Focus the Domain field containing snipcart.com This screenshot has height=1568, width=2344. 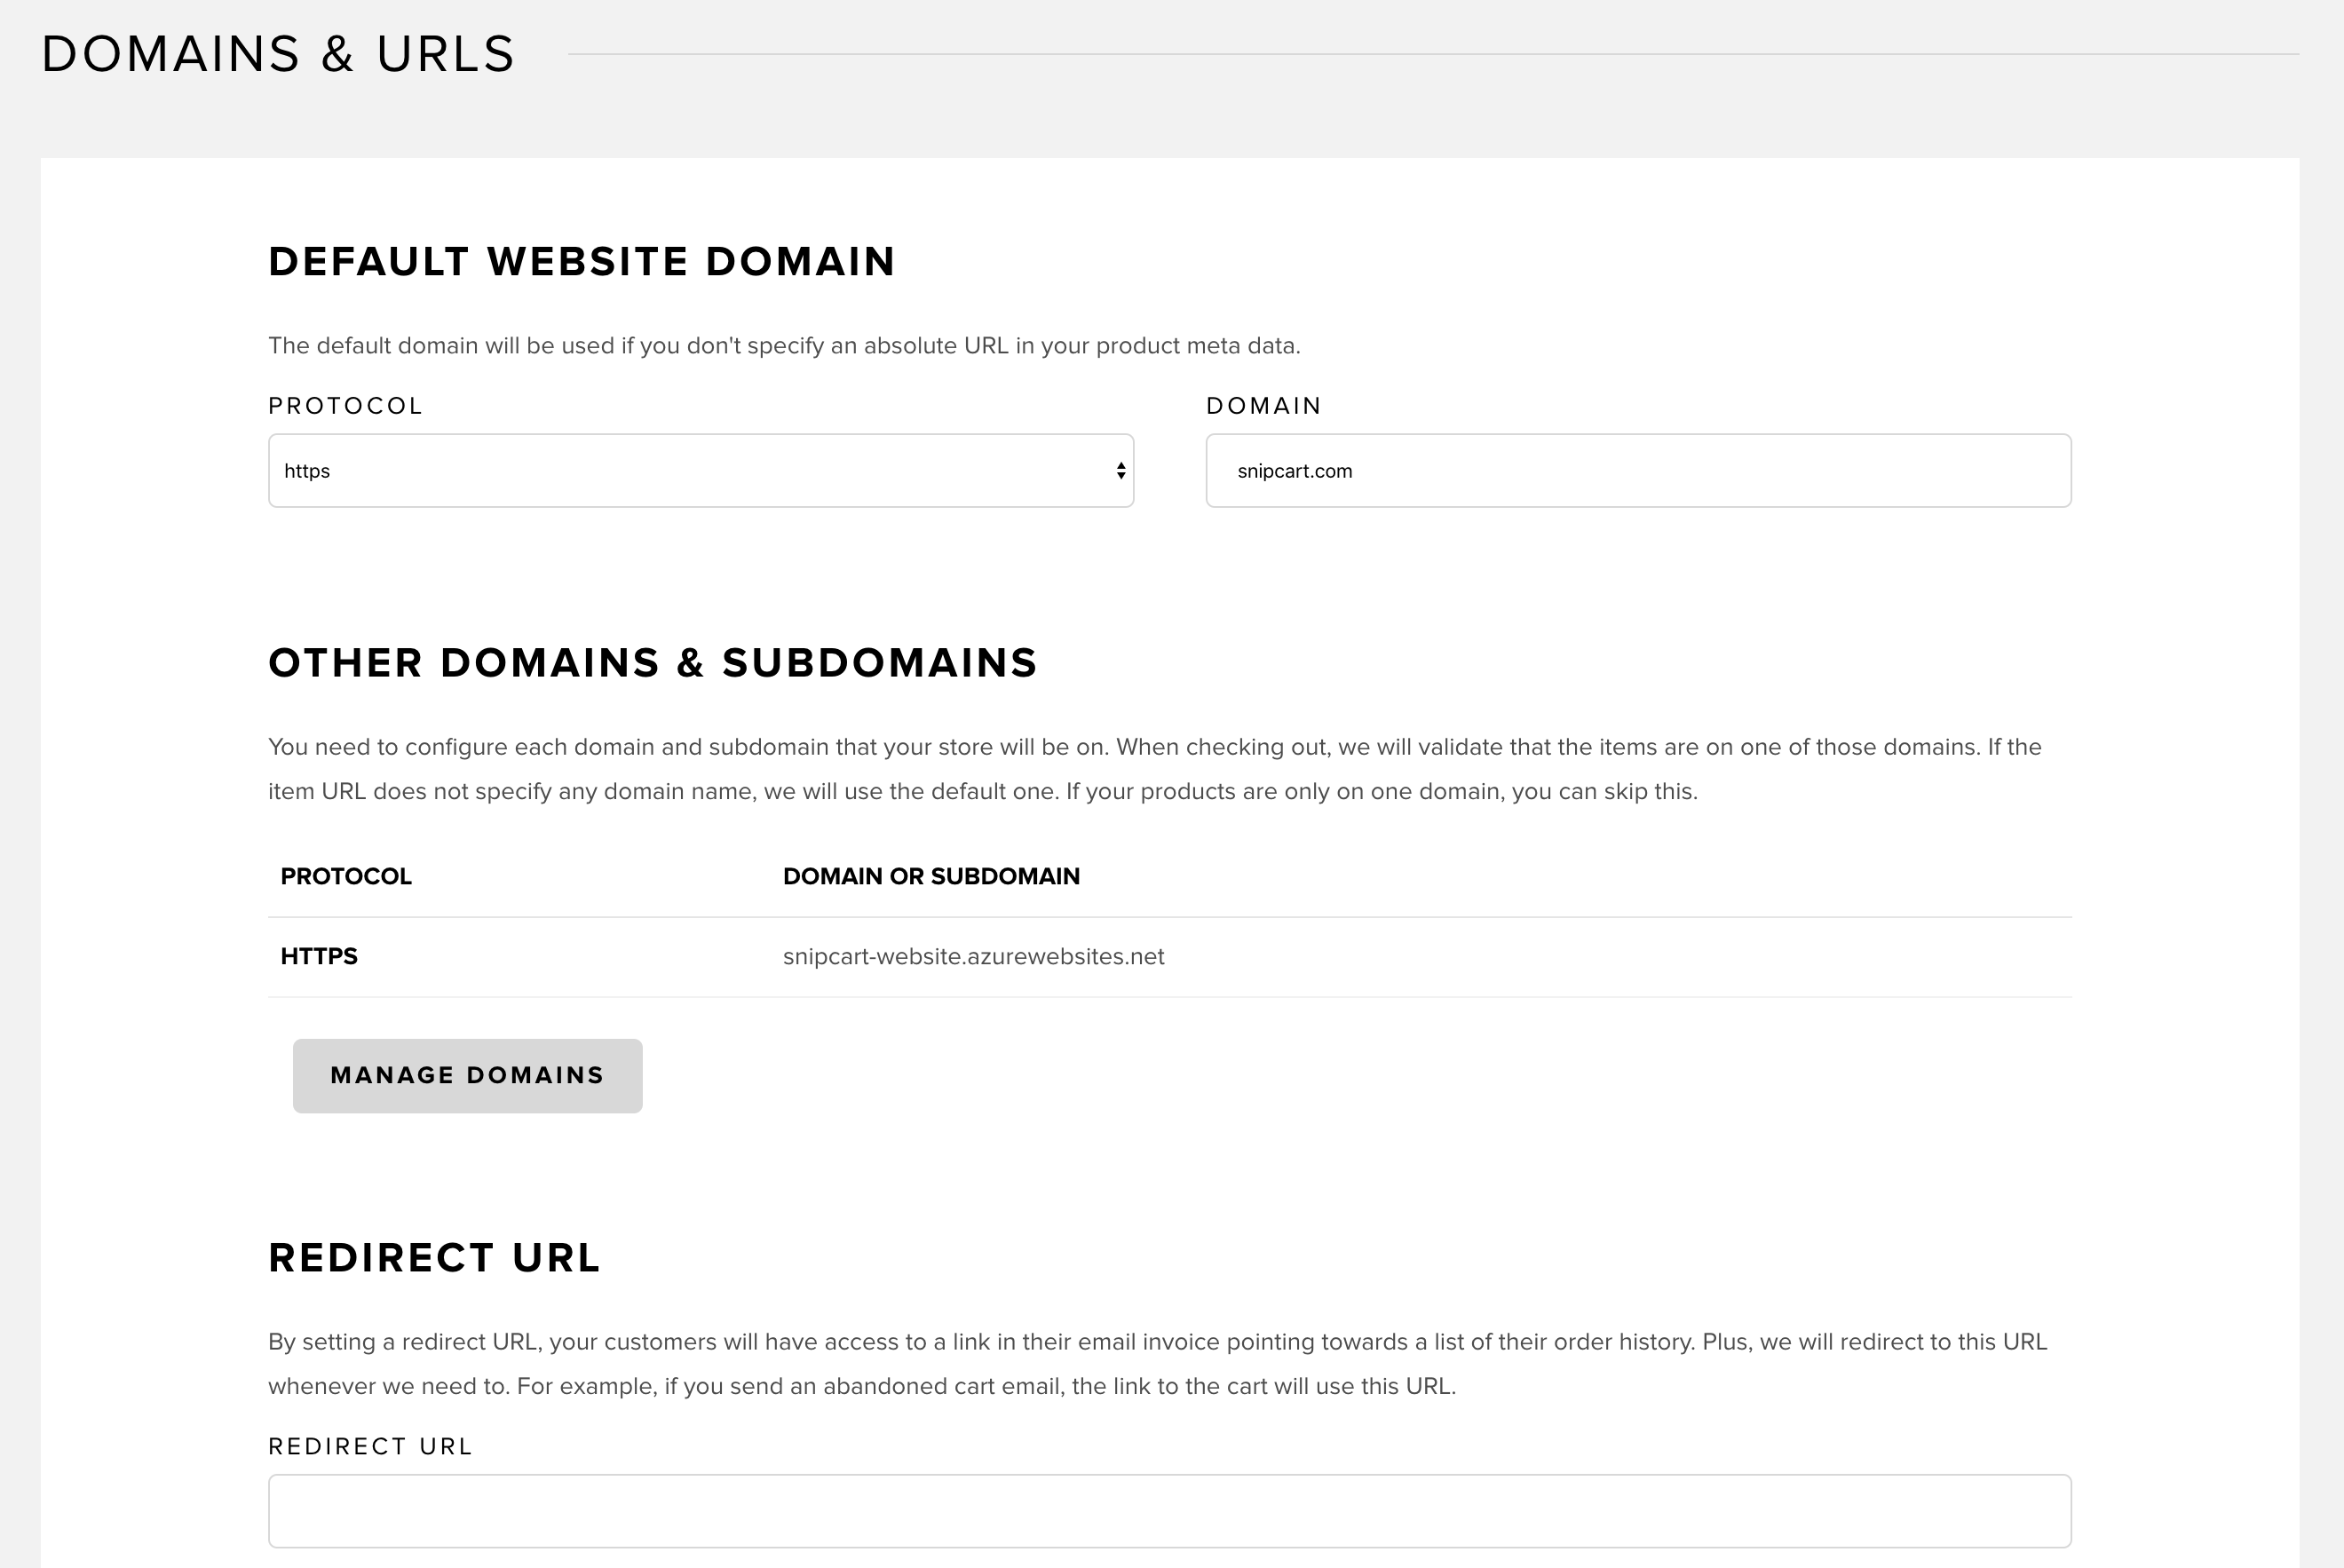1637,471
